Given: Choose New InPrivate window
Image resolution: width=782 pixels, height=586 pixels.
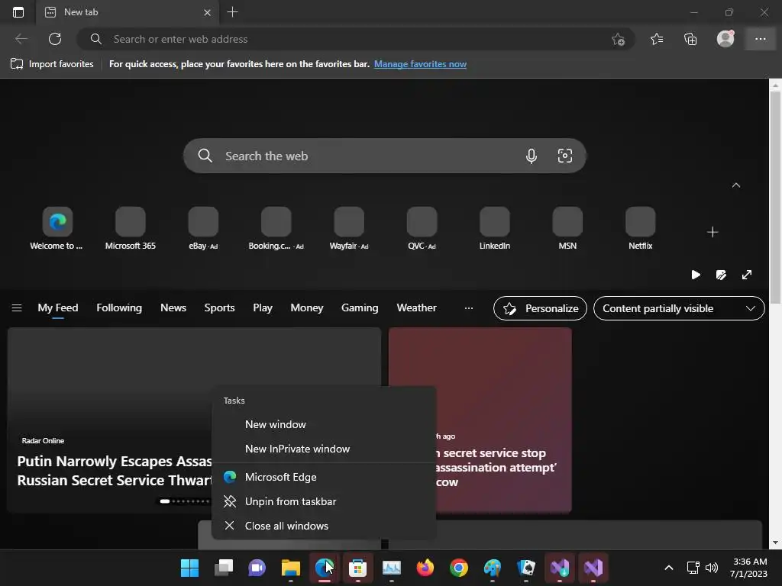Looking at the screenshot, I should 324,449.
